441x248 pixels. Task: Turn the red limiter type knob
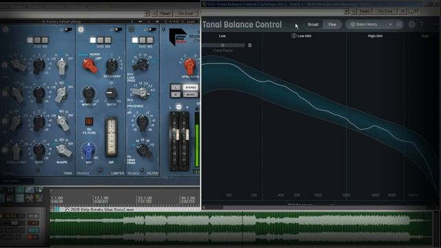click(90, 65)
